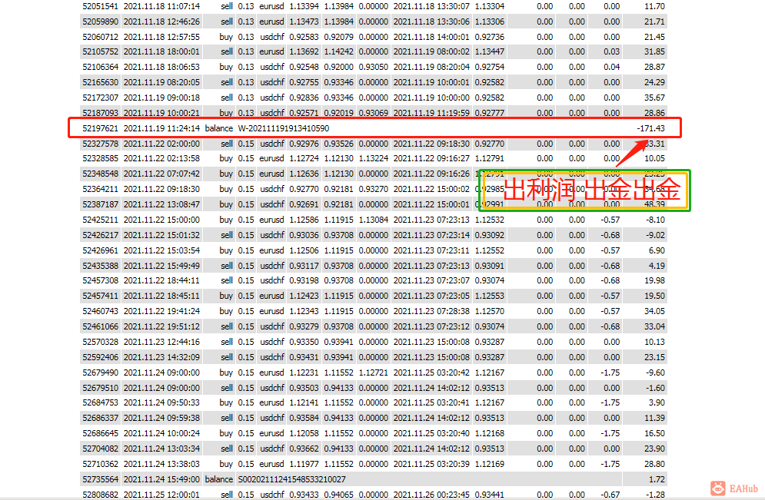This screenshot has height=500, width=765.
Task: Click open price 1.12724
Action: [304, 158]
